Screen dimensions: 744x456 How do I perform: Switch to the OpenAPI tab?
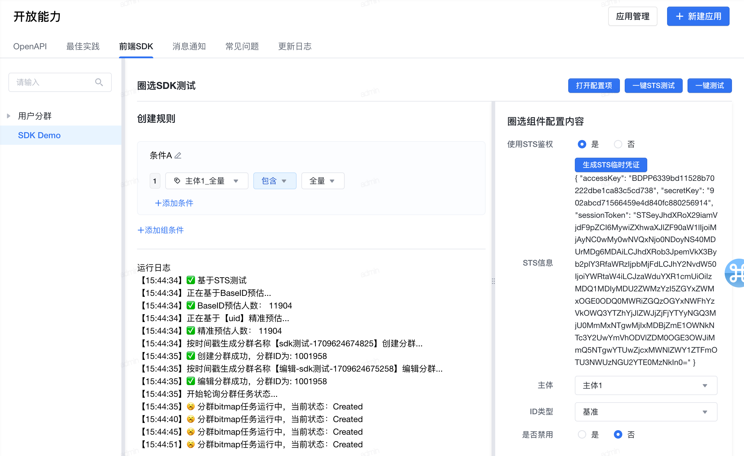pyautogui.click(x=30, y=47)
